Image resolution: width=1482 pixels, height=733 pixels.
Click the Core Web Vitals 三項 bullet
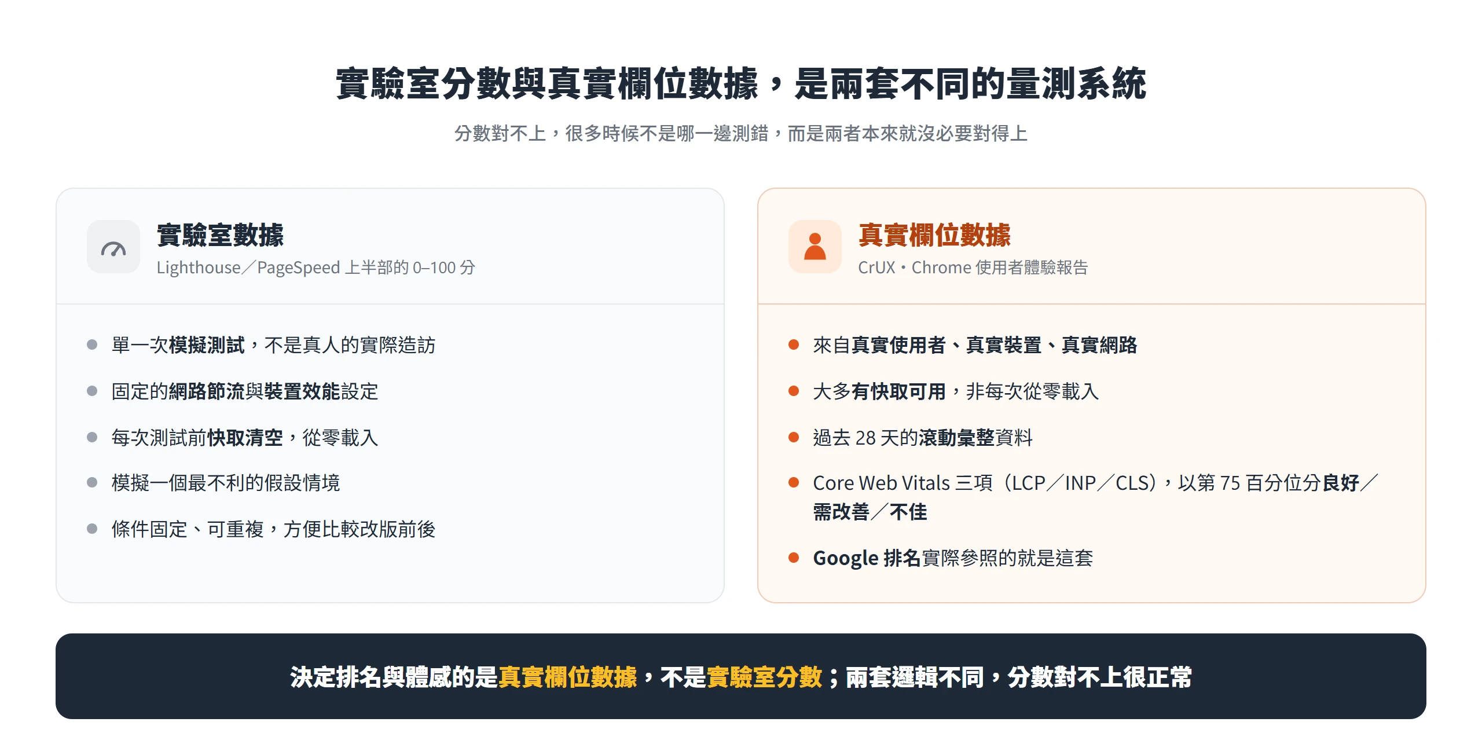tap(1096, 497)
